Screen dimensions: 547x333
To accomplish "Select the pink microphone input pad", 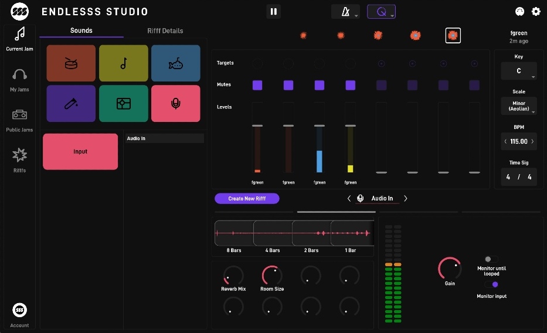I will pos(176,104).
